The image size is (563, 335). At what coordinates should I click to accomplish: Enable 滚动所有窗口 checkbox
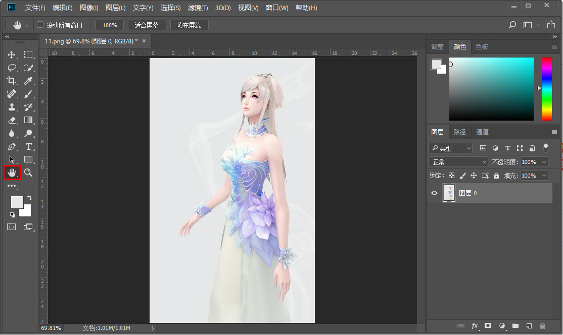(40, 25)
